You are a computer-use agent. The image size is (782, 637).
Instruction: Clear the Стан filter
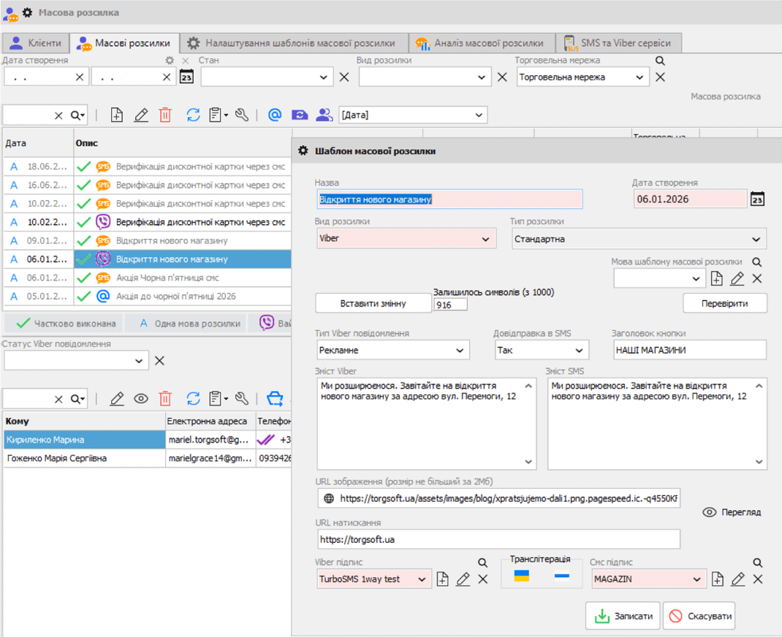344,77
